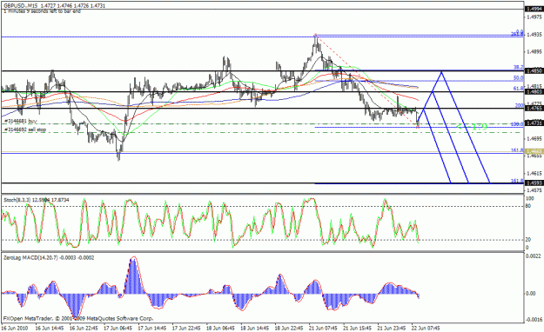Click the Stochastic scale value 80
Image resolution: width=544 pixels, height=332 pixels.
point(527,206)
